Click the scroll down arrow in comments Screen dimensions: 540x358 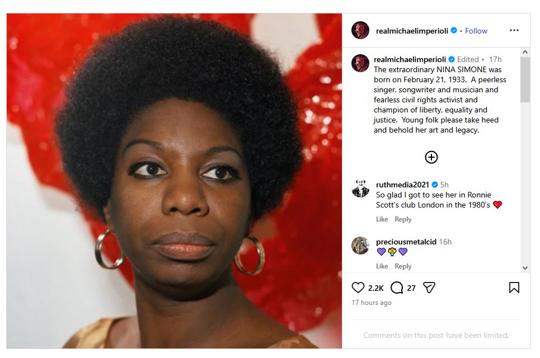point(525,268)
